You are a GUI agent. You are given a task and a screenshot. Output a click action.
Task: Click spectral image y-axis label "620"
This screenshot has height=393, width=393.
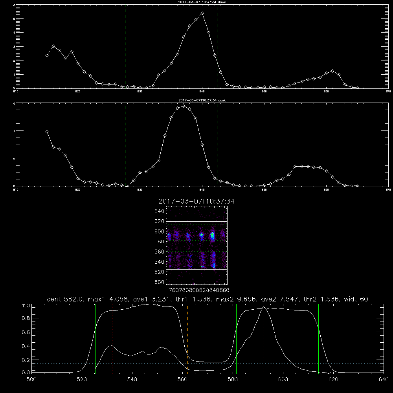(160, 221)
